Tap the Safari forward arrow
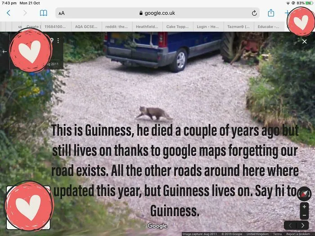 (x=25, y=13)
